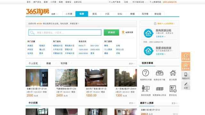205x115 pixels.
Task: Click the 365淘房 logo
Action: click(37, 12)
